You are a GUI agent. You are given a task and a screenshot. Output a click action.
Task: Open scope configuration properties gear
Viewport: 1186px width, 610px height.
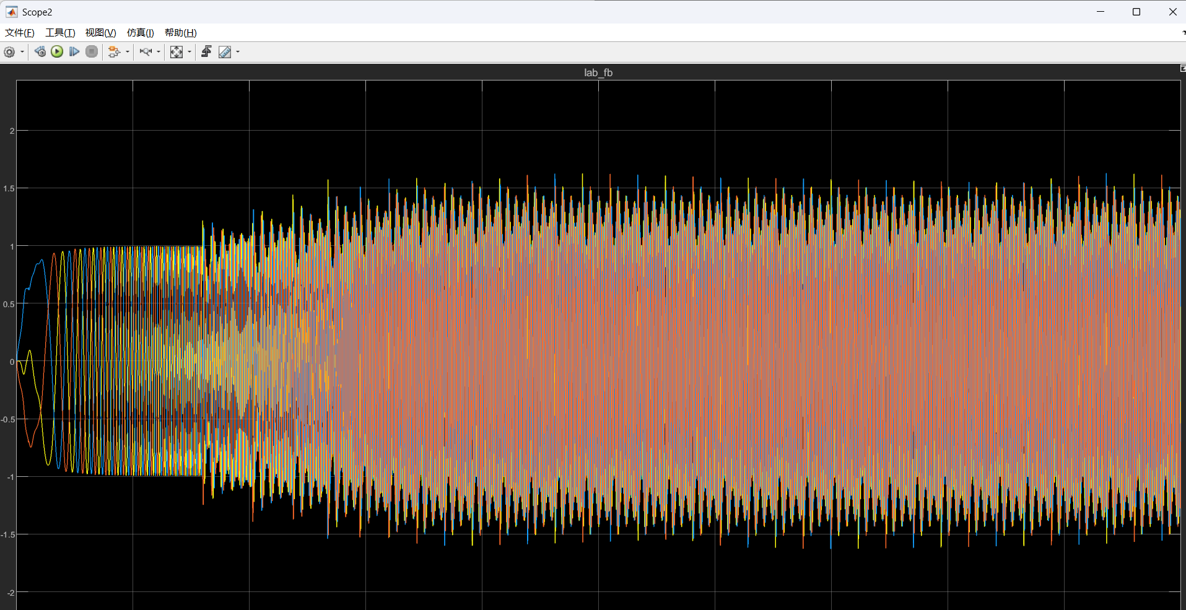point(9,52)
